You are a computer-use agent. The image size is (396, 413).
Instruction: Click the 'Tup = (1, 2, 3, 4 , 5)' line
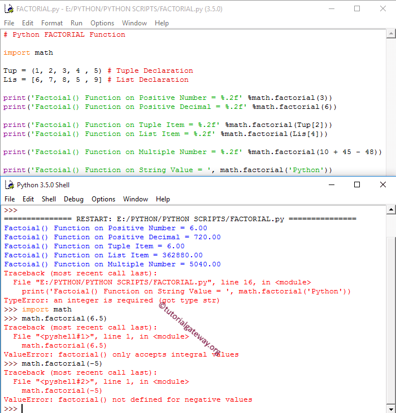(x=98, y=71)
